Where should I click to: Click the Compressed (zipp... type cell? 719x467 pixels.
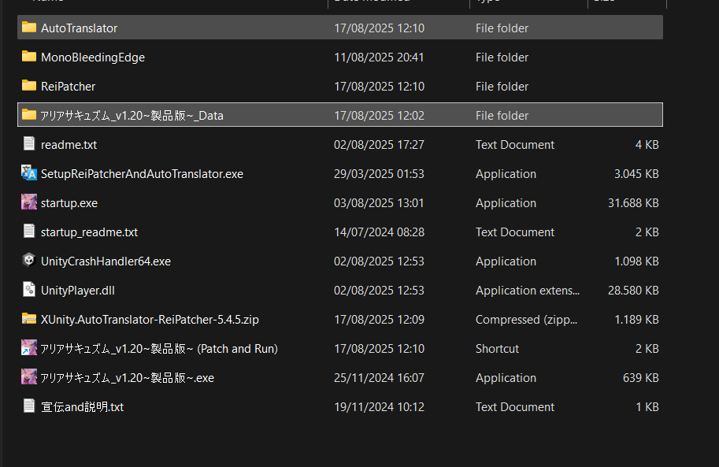point(525,320)
